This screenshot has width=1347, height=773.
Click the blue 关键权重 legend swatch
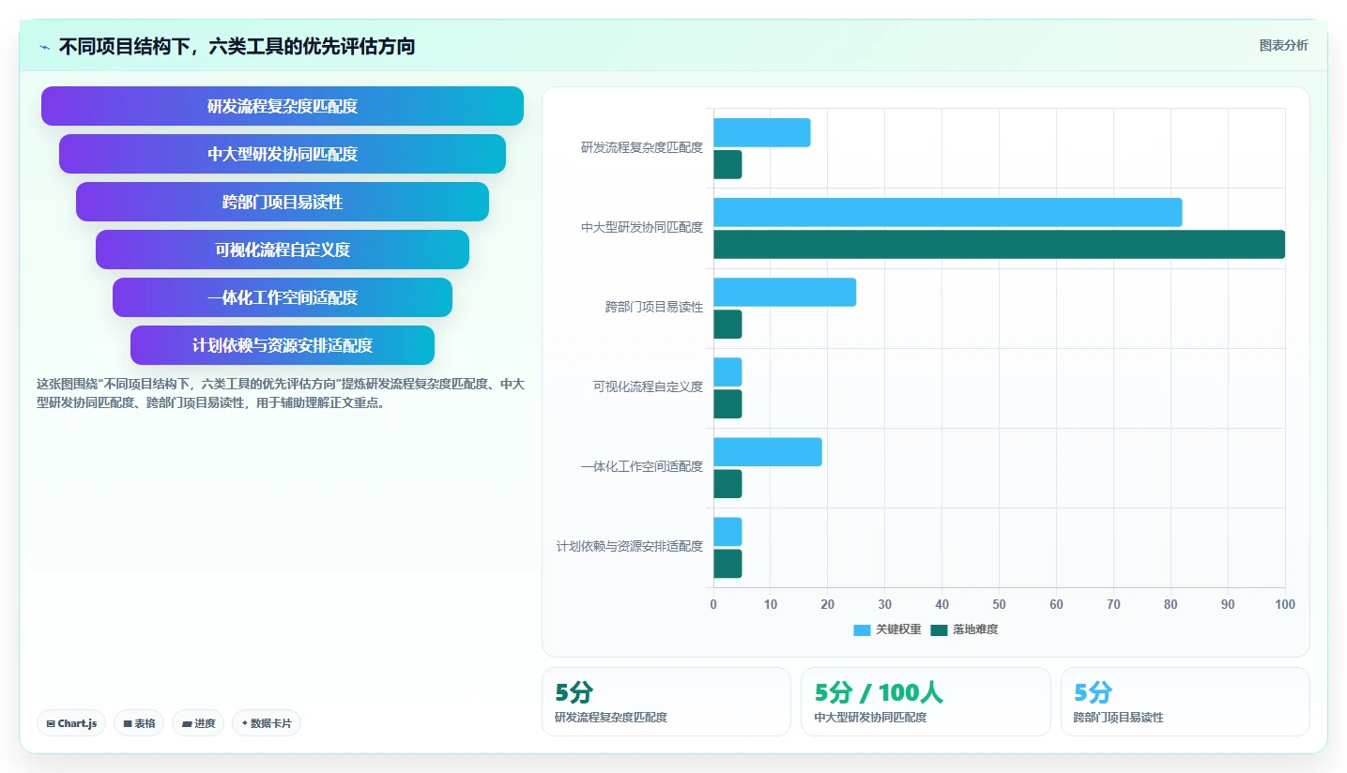[x=862, y=630]
